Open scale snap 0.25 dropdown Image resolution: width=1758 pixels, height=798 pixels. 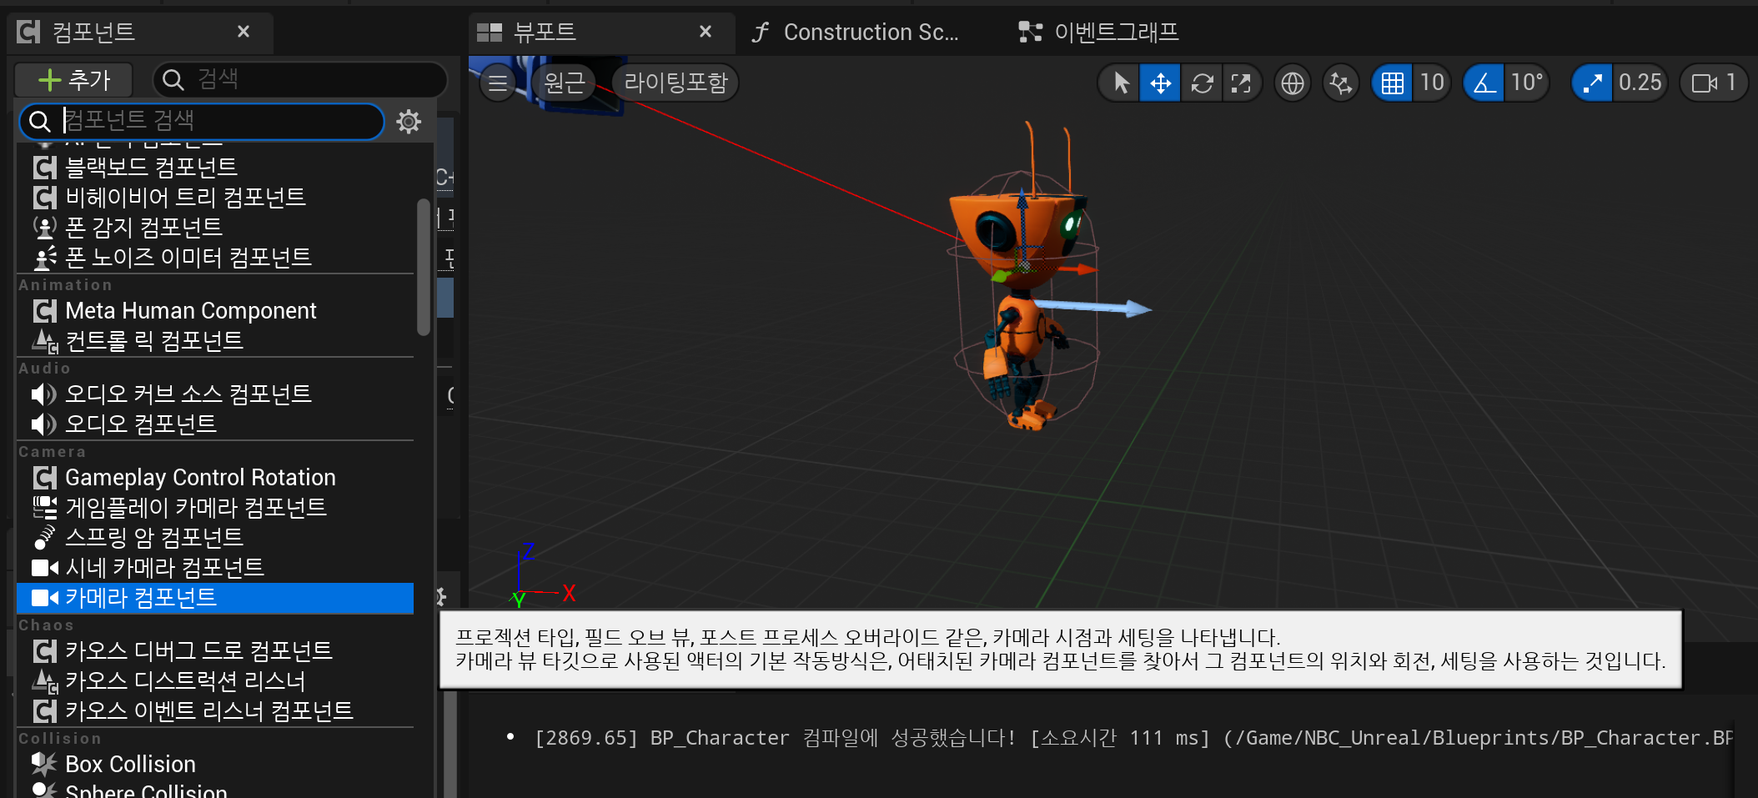(1640, 83)
